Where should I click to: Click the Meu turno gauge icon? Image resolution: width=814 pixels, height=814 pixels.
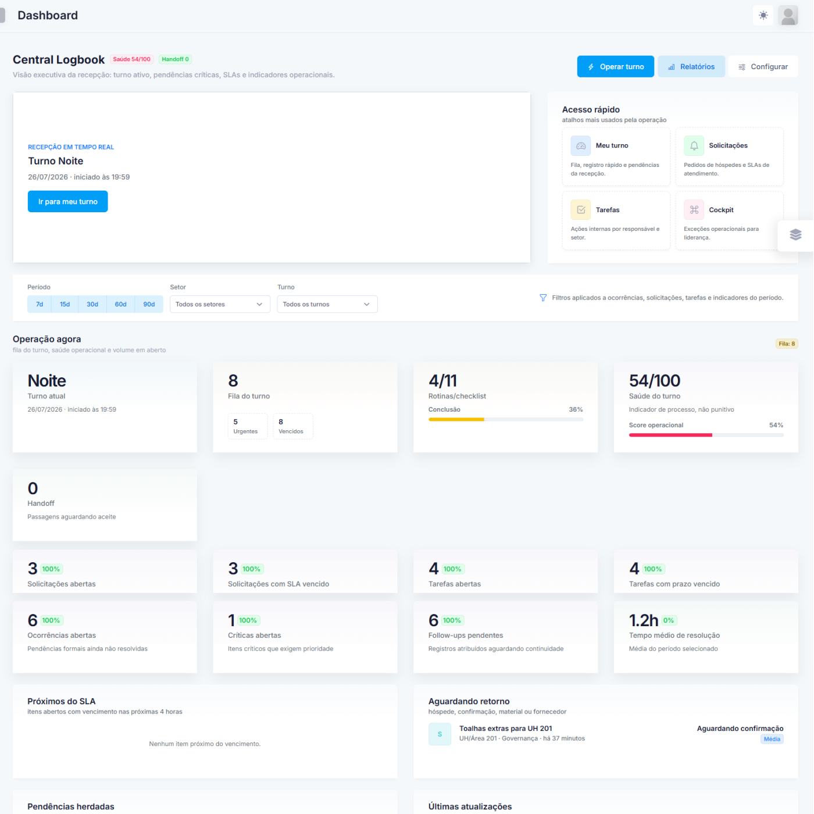point(581,146)
